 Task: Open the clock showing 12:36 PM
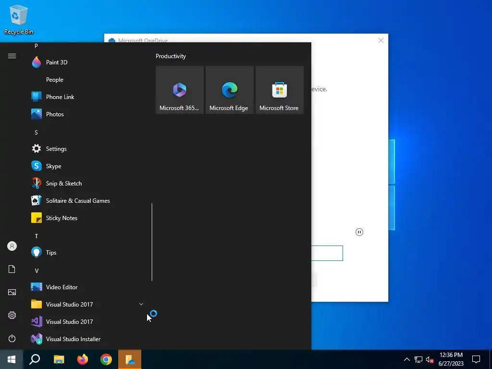click(x=451, y=359)
